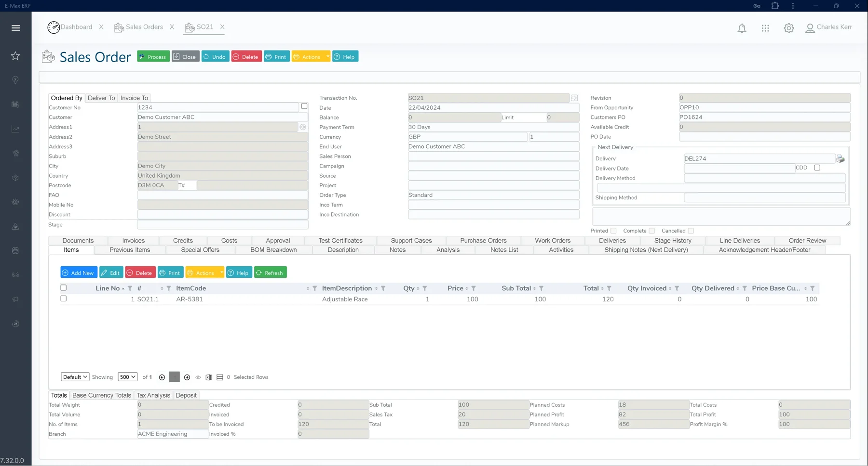This screenshot has width=868, height=466.
Task: Click Add New in items grid
Action: pyautogui.click(x=79, y=272)
